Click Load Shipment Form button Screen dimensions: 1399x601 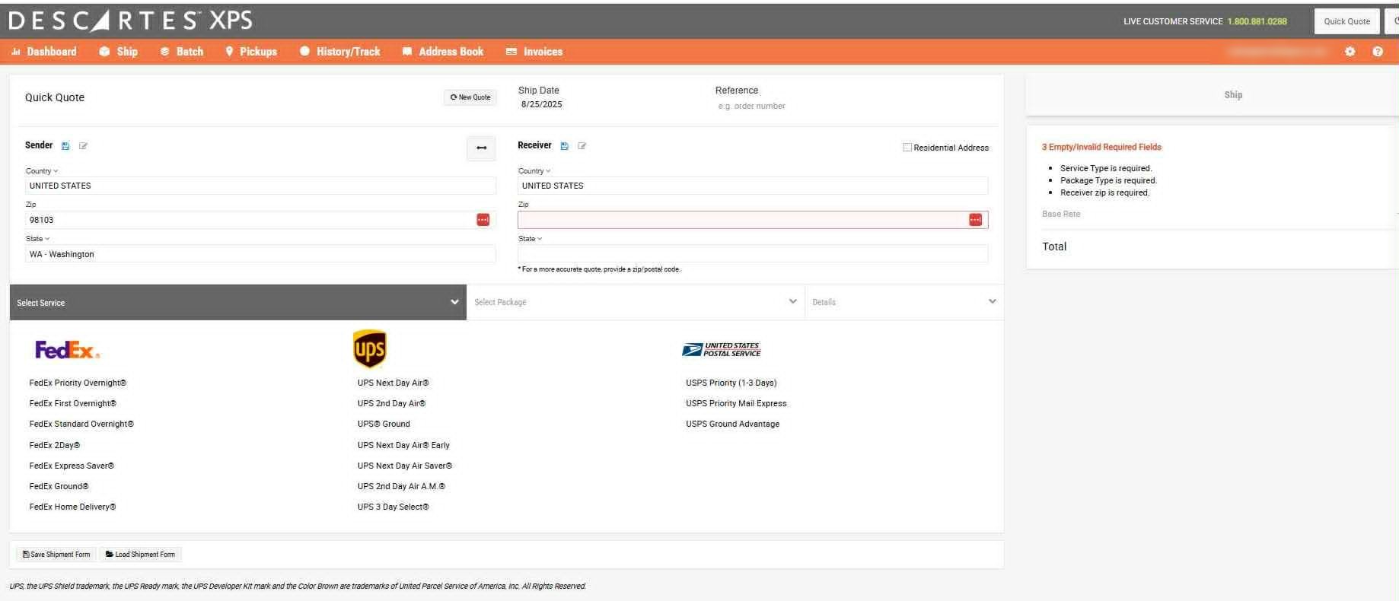tap(140, 555)
